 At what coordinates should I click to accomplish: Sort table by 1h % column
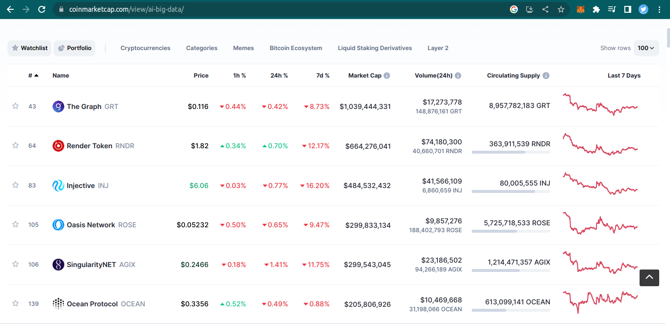(x=240, y=76)
